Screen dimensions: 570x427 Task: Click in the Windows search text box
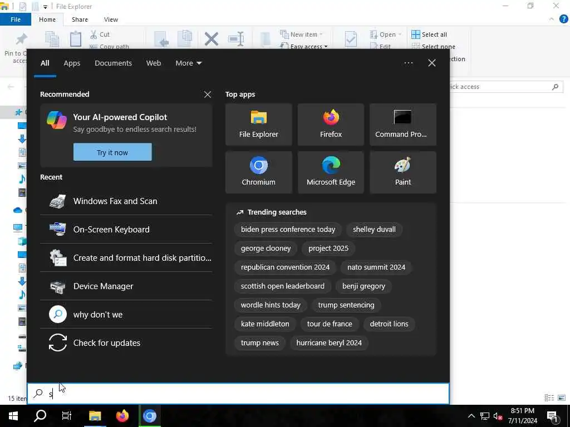coord(238,394)
